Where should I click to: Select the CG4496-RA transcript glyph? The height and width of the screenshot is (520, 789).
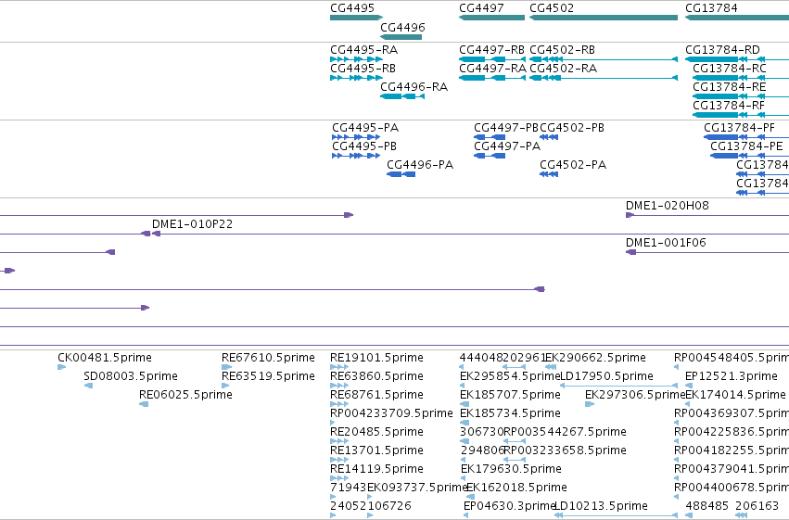coord(402,96)
